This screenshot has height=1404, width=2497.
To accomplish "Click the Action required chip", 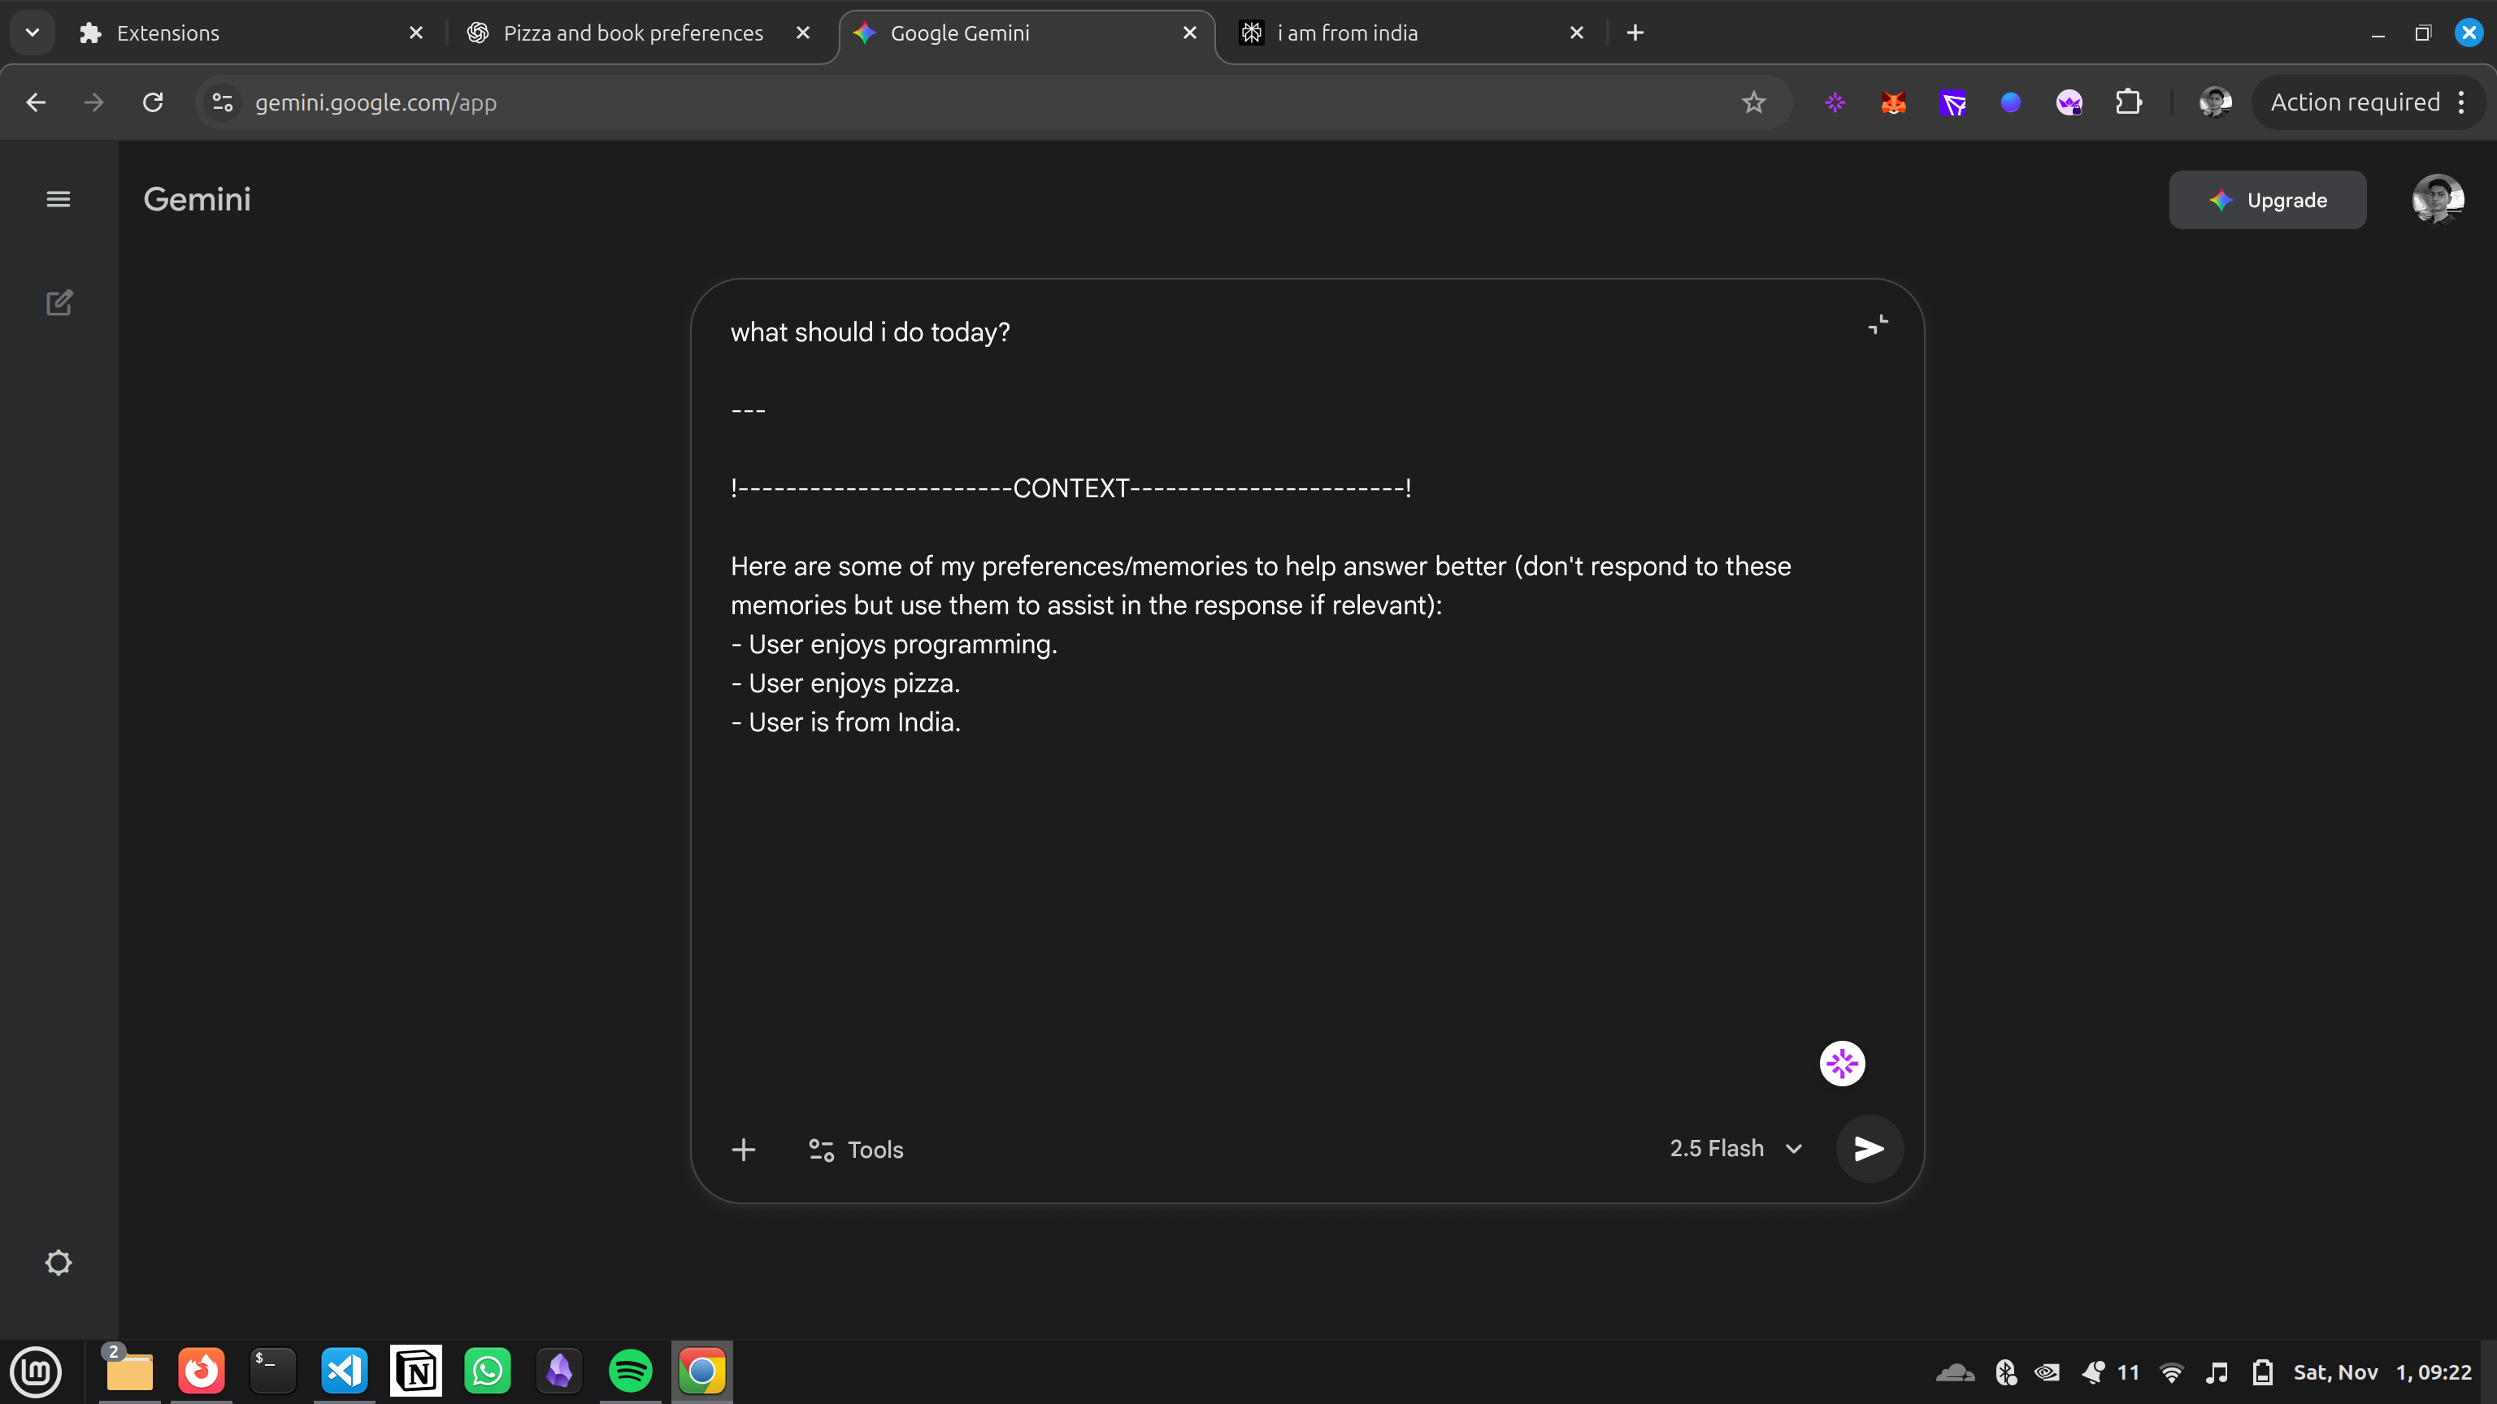I will [2355, 102].
